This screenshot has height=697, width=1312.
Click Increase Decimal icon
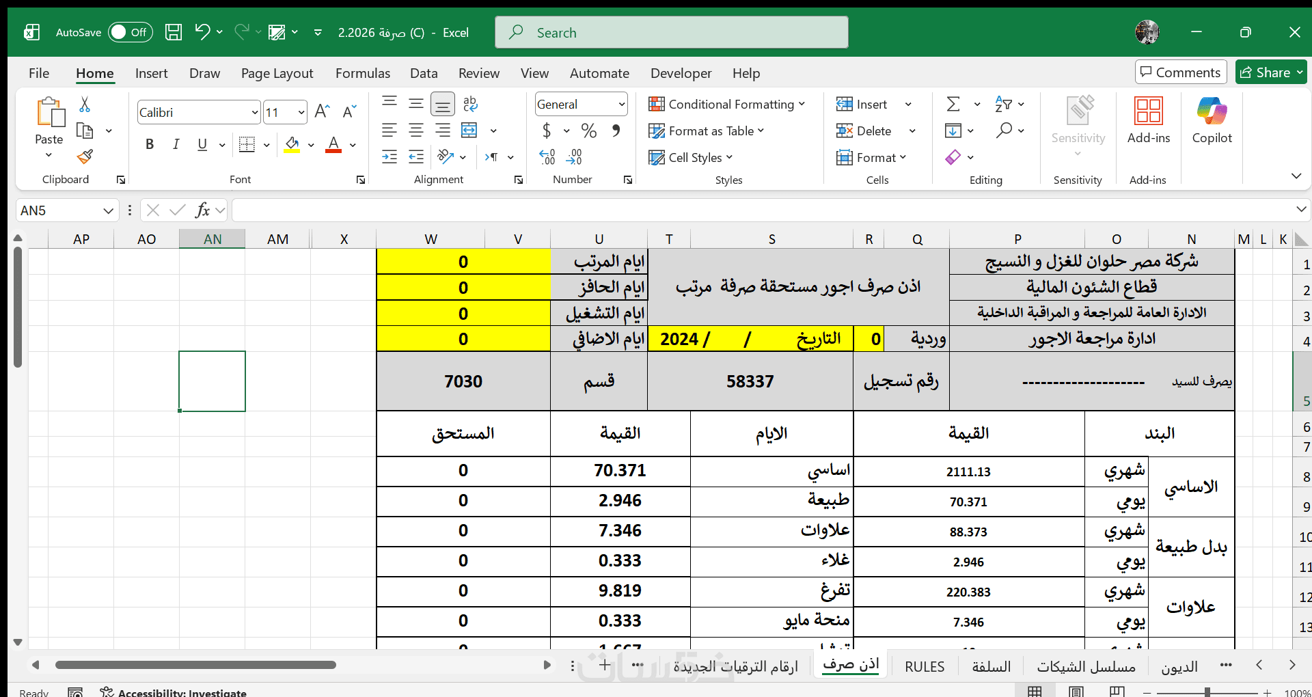tap(547, 157)
